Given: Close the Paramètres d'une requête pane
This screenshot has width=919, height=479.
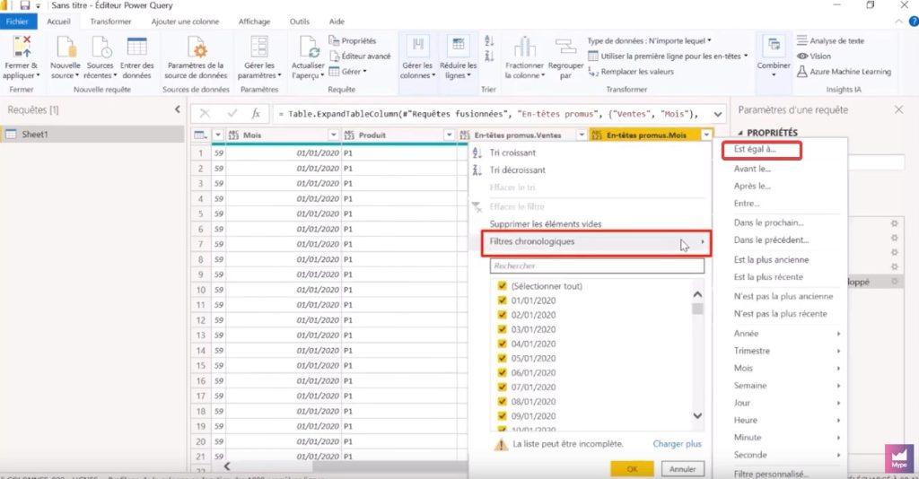Looking at the screenshot, I should (x=898, y=109).
